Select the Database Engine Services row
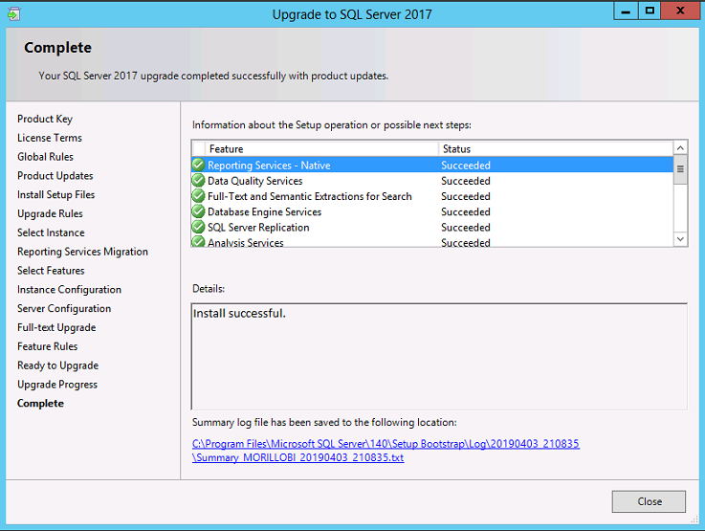 point(432,211)
